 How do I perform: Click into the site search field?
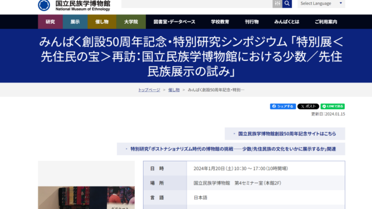point(197,3)
